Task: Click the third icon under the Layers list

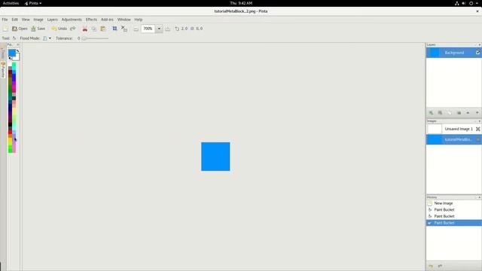Action: point(450,113)
